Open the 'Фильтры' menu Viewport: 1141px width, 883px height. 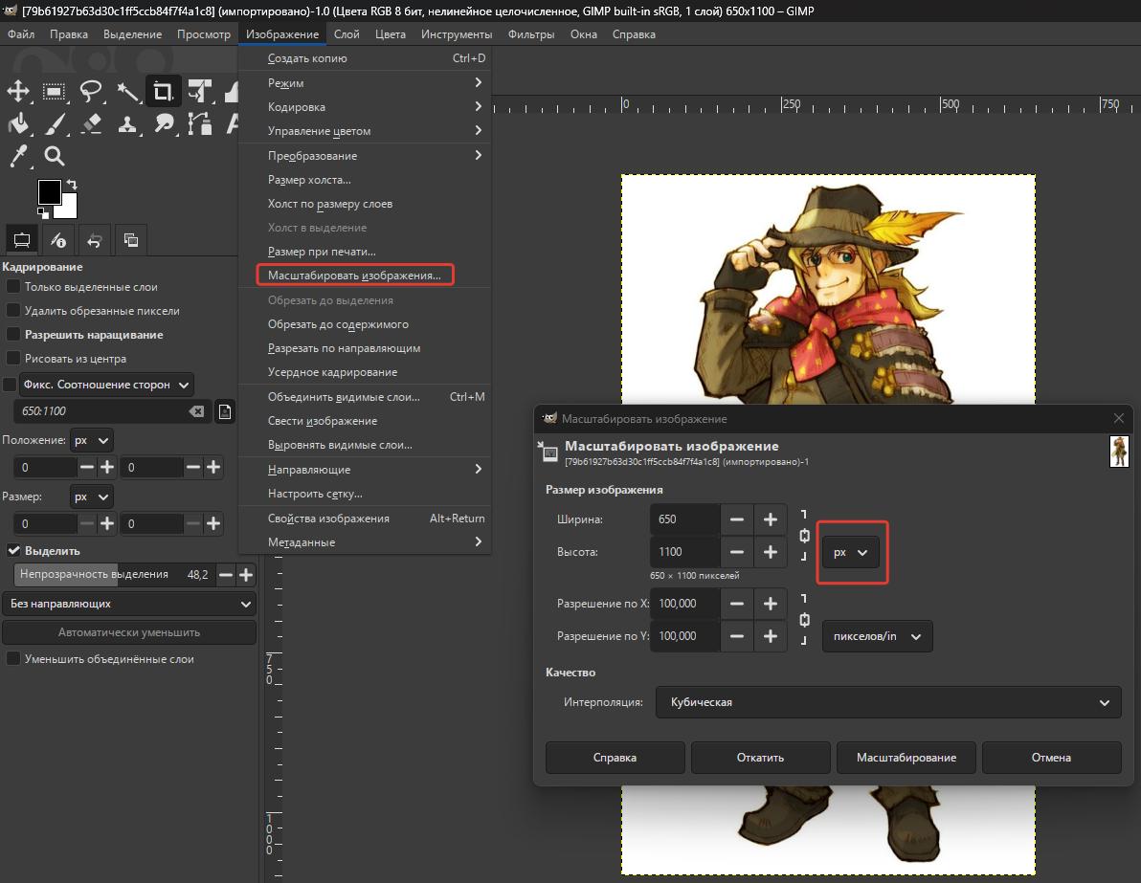pyautogui.click(x=530, y=34)
